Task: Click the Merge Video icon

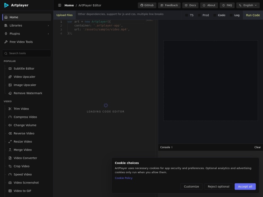Action: (x=10, y=150)
